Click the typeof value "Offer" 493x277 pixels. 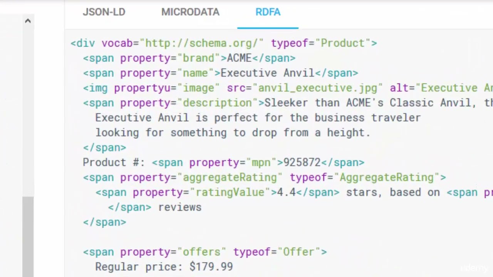pyautogui.click(x=299, y=252)
